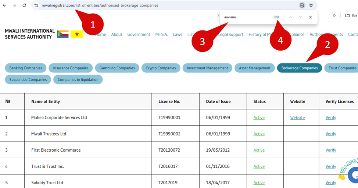The height and width of the screenshot is (188, 358).
Task: Verify license of Trust & Trust Inc.
Action: pos(330,167)
